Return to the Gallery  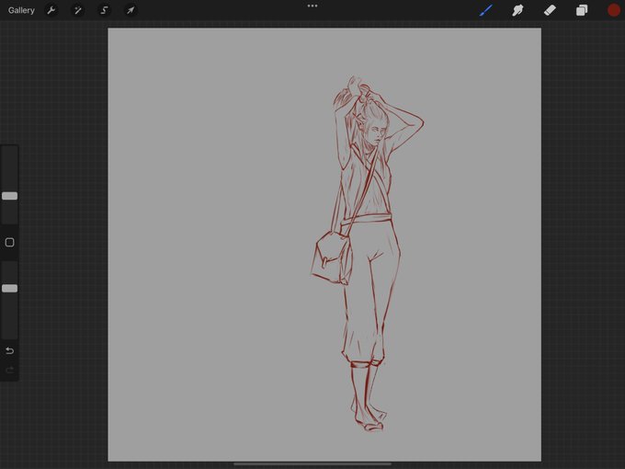[21, 10]
